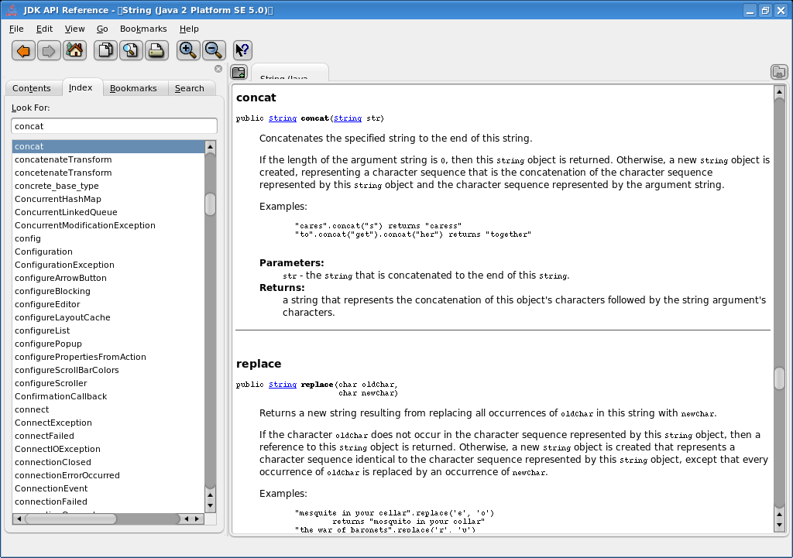Open the Java application icon in the title bar
793x558 pixels.
(12, 9)
